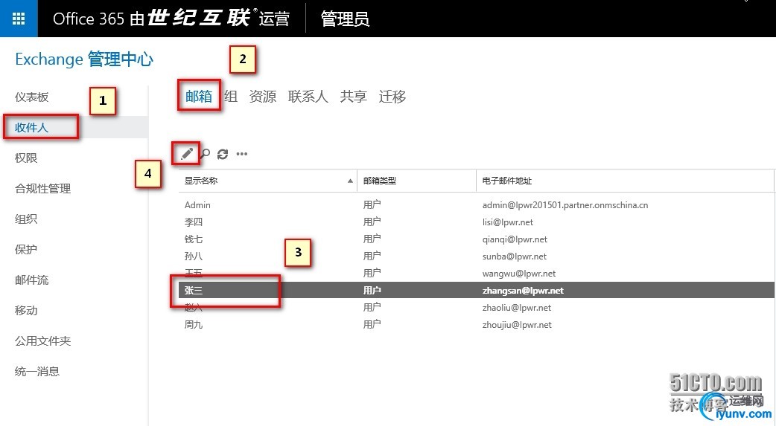Select the 张三 mailbox row
776x426 pixels.
coord(477,290)
